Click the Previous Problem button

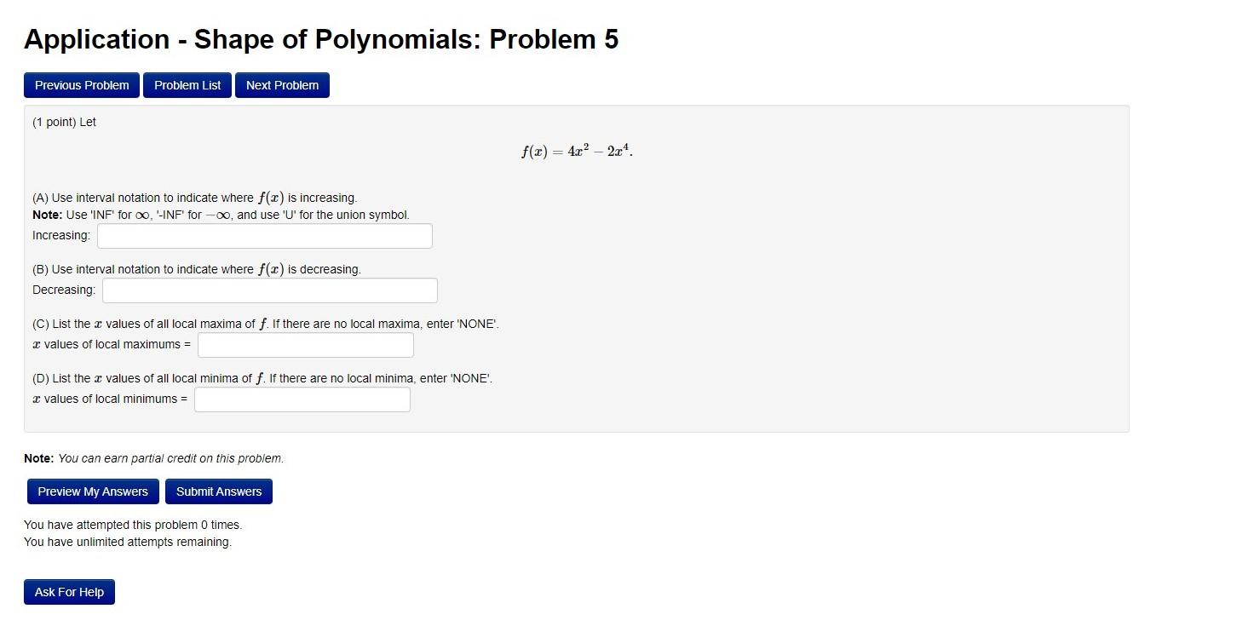click(x=81, y=84)
